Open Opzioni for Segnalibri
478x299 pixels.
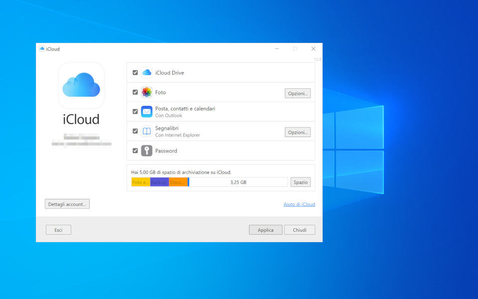point(297,132)
